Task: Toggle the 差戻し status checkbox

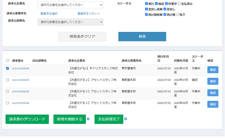Action: point(165,9)
